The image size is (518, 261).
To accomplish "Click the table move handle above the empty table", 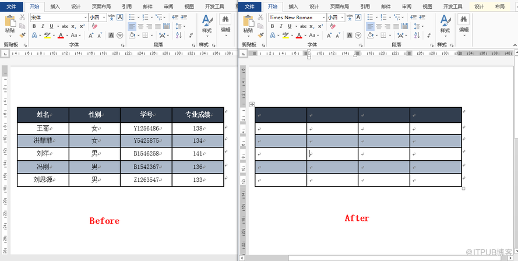I will [252, 104].
